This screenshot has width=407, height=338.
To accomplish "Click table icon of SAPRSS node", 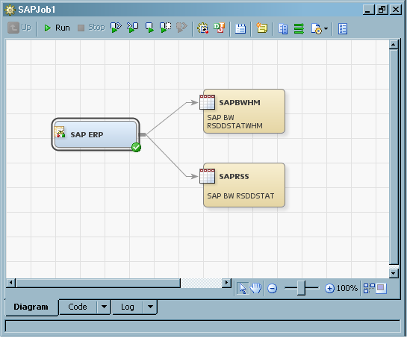I will (207, 176).
